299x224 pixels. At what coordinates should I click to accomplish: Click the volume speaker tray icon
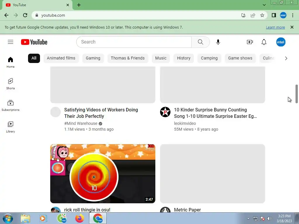point(269,218)
